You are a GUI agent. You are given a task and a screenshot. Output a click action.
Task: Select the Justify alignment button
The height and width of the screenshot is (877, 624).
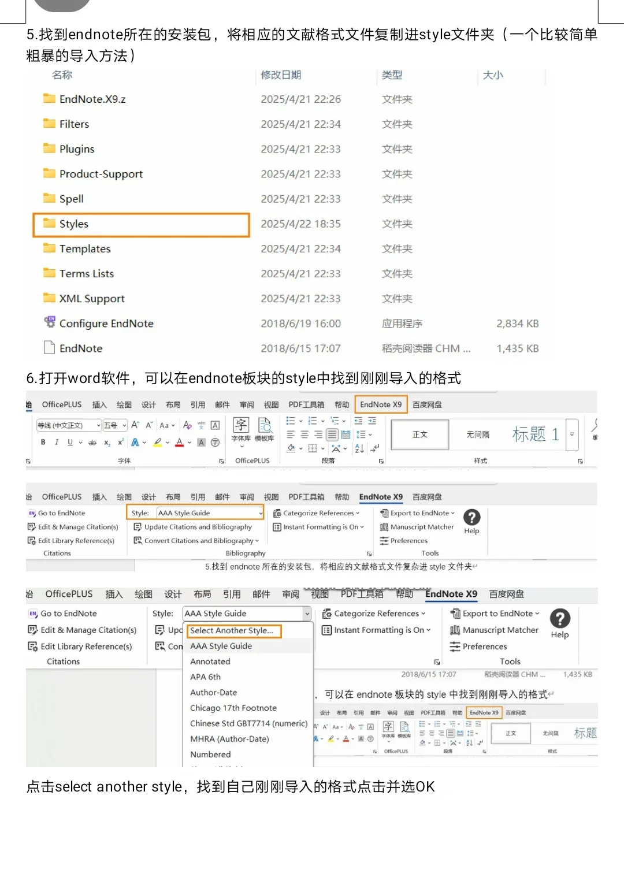[x=332, y=434]
